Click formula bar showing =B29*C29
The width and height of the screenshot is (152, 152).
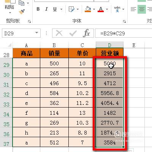tap(123, 33)
